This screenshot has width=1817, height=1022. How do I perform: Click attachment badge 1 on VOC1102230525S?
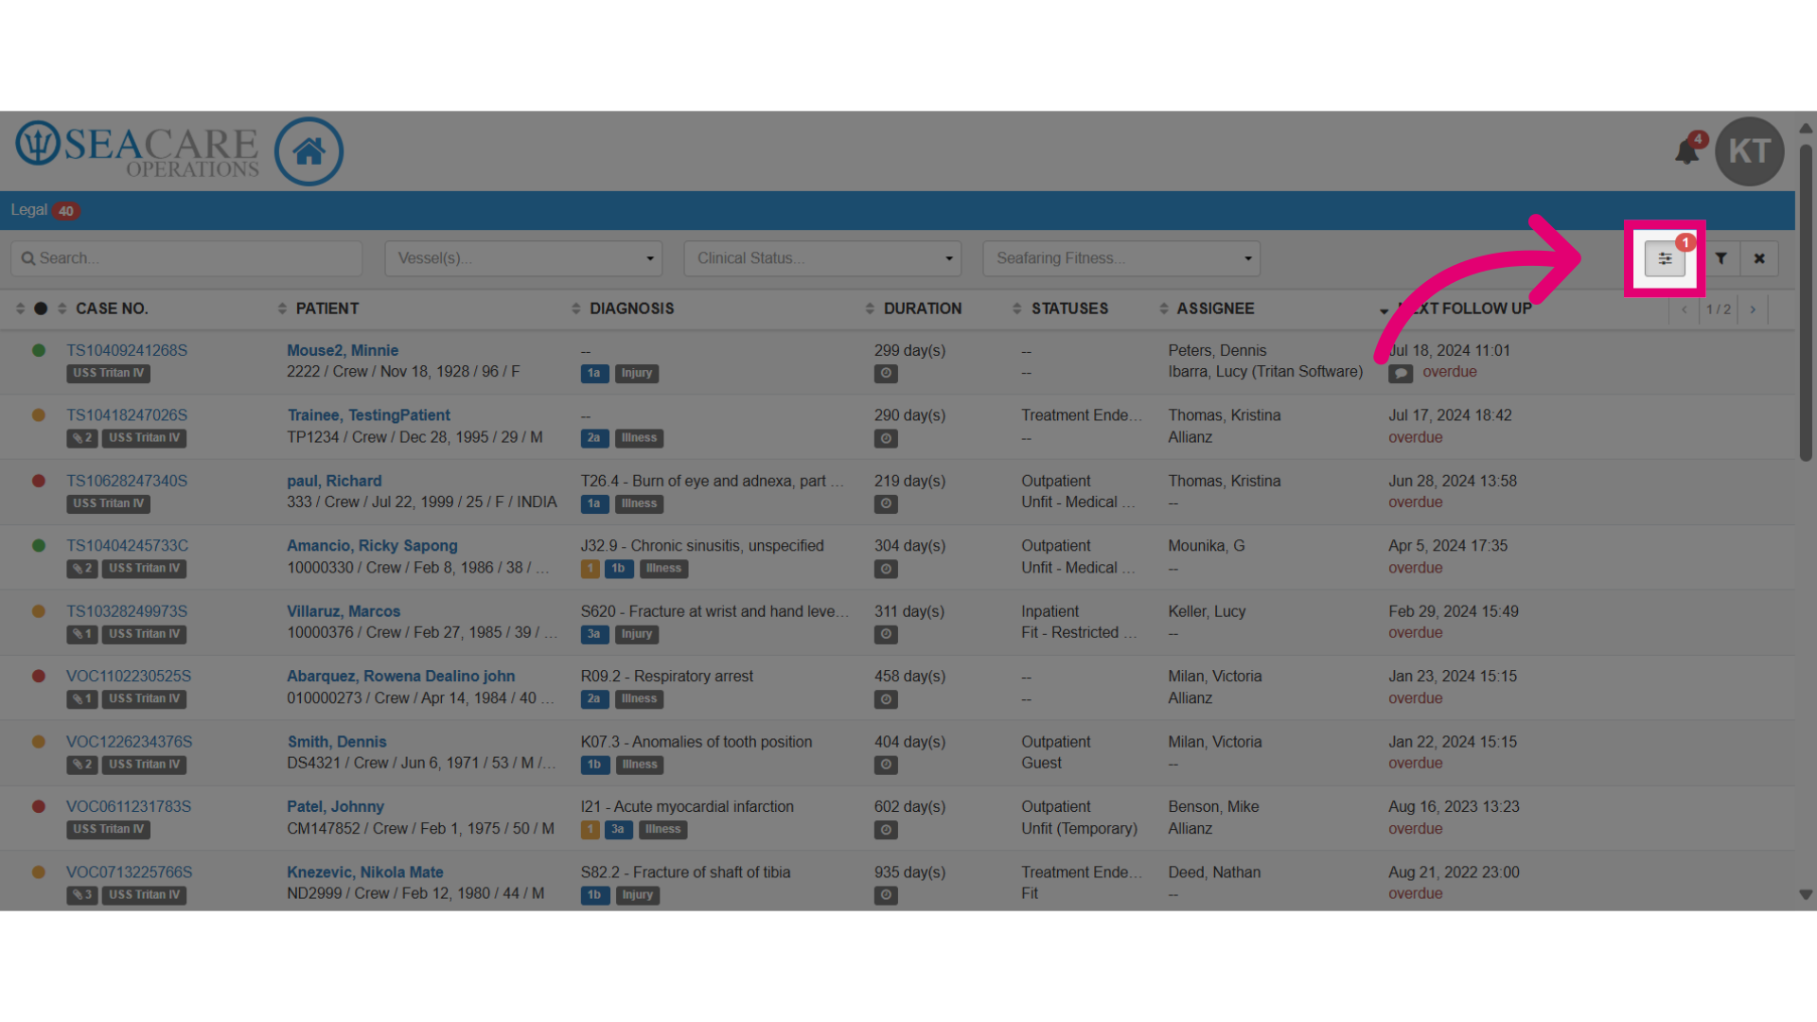pos(82,699)
